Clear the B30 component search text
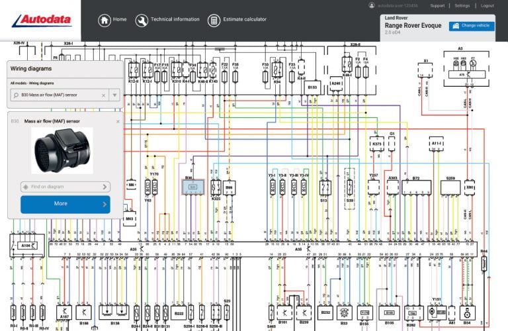The image size is (508, 331). pos(103,95)
